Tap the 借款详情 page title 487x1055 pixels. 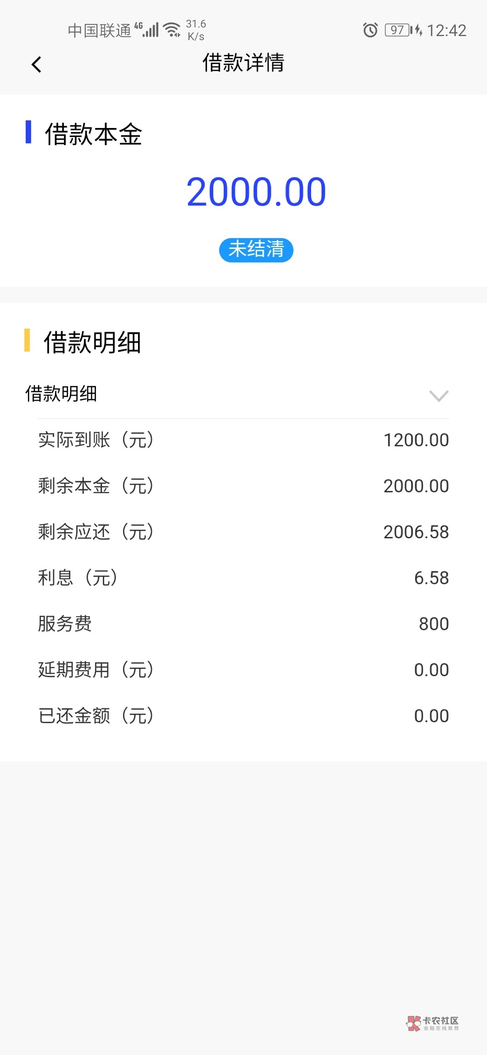(243, 63)
